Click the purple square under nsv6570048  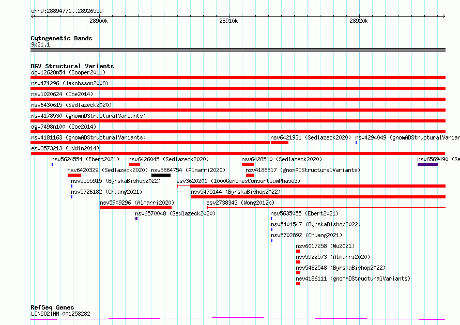(x=136, y=219)
